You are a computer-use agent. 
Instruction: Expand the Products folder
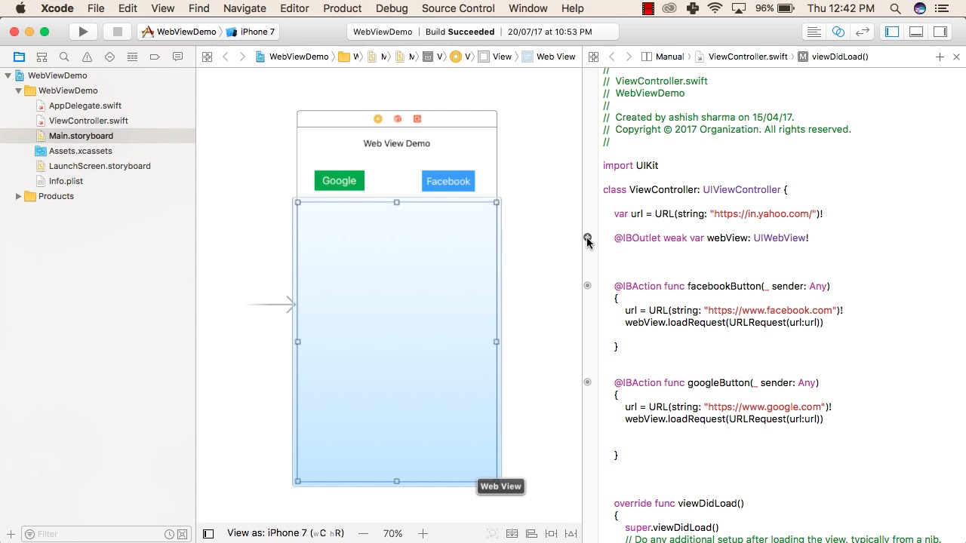tap(18, 196)
